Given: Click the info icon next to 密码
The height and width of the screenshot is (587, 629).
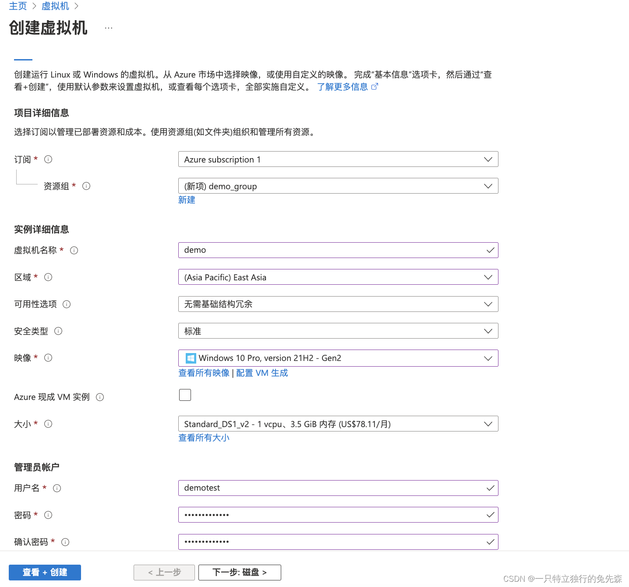Looking at the screenshot, I should 48,515.
